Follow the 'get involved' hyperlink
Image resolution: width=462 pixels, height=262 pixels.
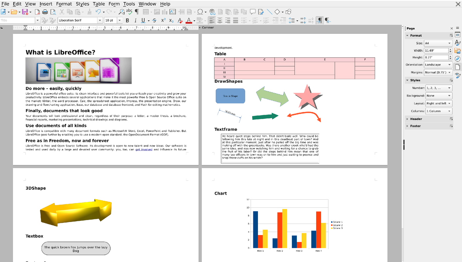pos(144,149)
